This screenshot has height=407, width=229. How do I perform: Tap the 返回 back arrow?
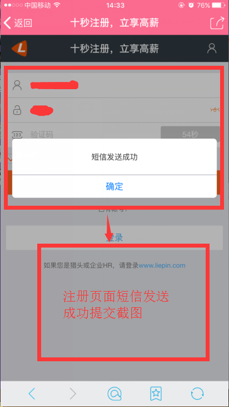coord(18,23)
